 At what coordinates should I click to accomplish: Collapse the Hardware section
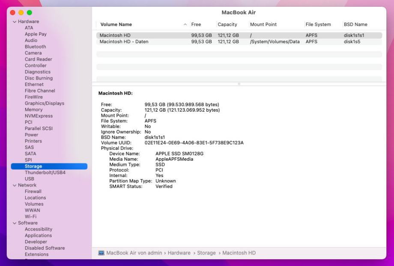(x=15, y=22)
